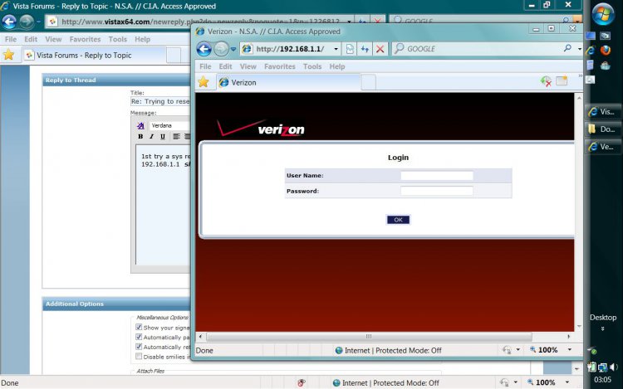Click the User Name field
Viewport: 623px width, 389px height.
(x=437, y=176)
